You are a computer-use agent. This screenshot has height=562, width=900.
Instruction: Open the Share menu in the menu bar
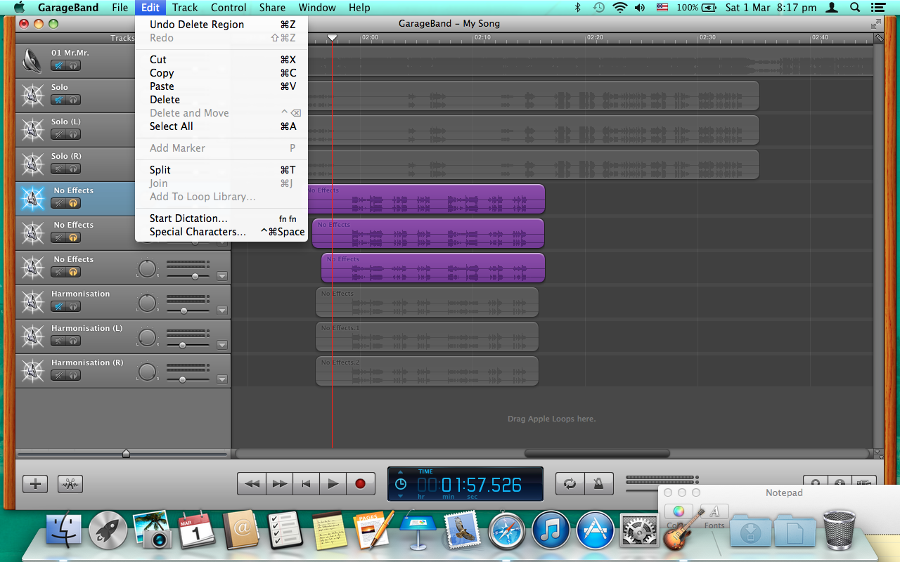click(x=272, y=8)
